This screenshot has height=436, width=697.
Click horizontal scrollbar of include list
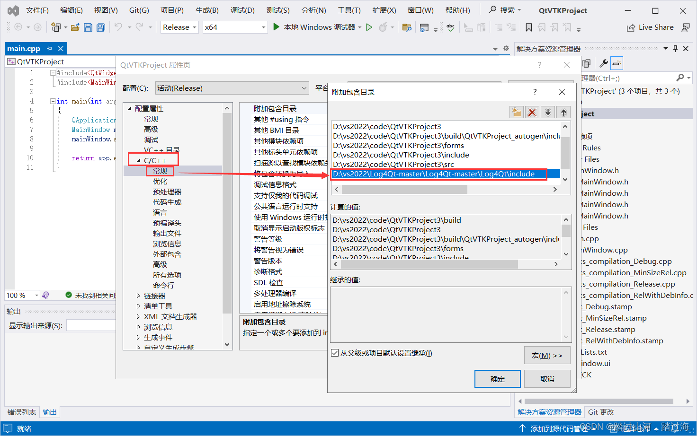[x=404, y=189]
